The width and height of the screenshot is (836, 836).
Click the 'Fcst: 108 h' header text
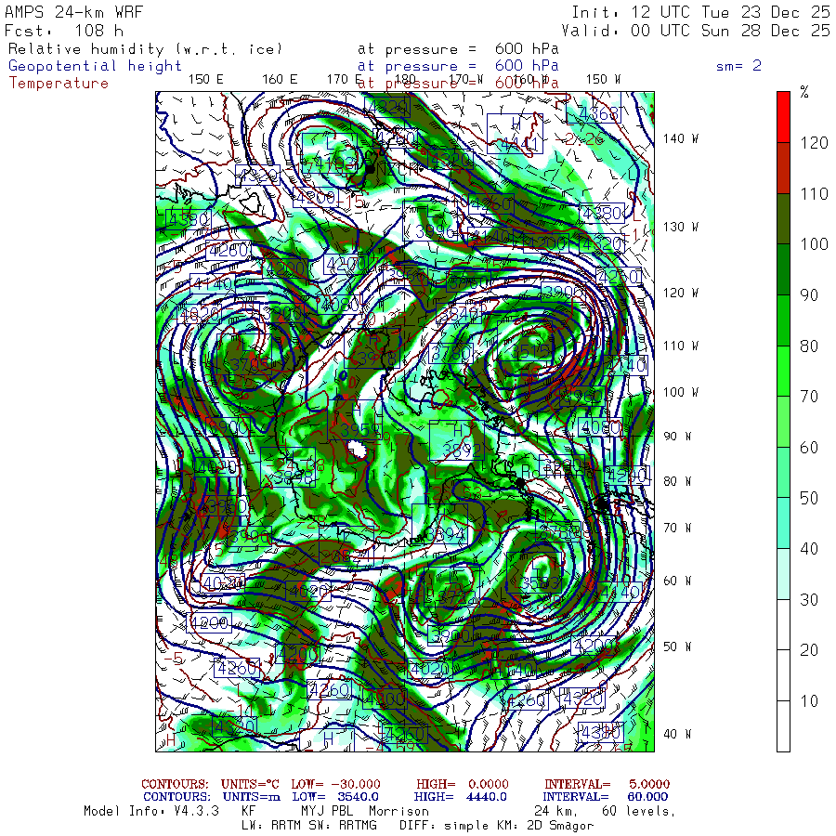point(65,31)
